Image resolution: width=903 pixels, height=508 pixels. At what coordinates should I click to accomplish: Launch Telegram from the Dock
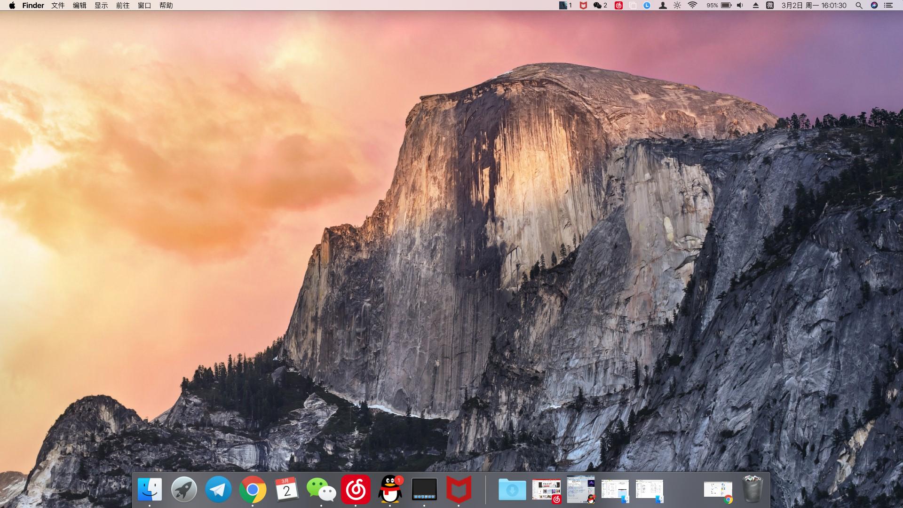click(218, 490)
